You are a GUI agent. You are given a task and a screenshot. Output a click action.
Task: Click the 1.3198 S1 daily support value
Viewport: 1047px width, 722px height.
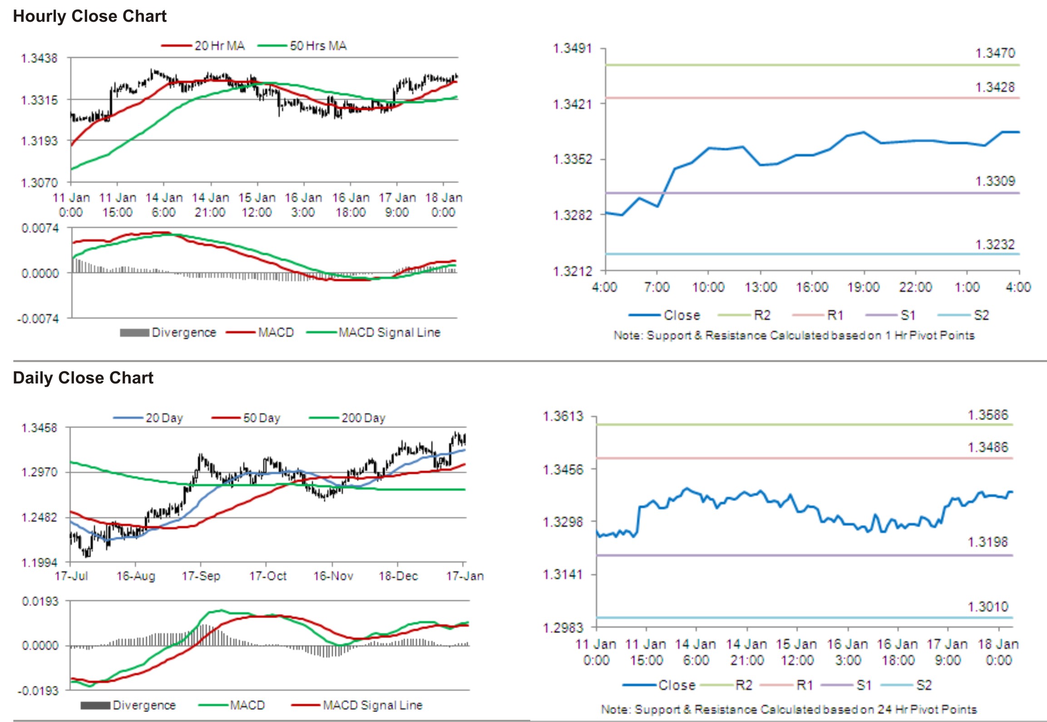[x=988, y=542]
